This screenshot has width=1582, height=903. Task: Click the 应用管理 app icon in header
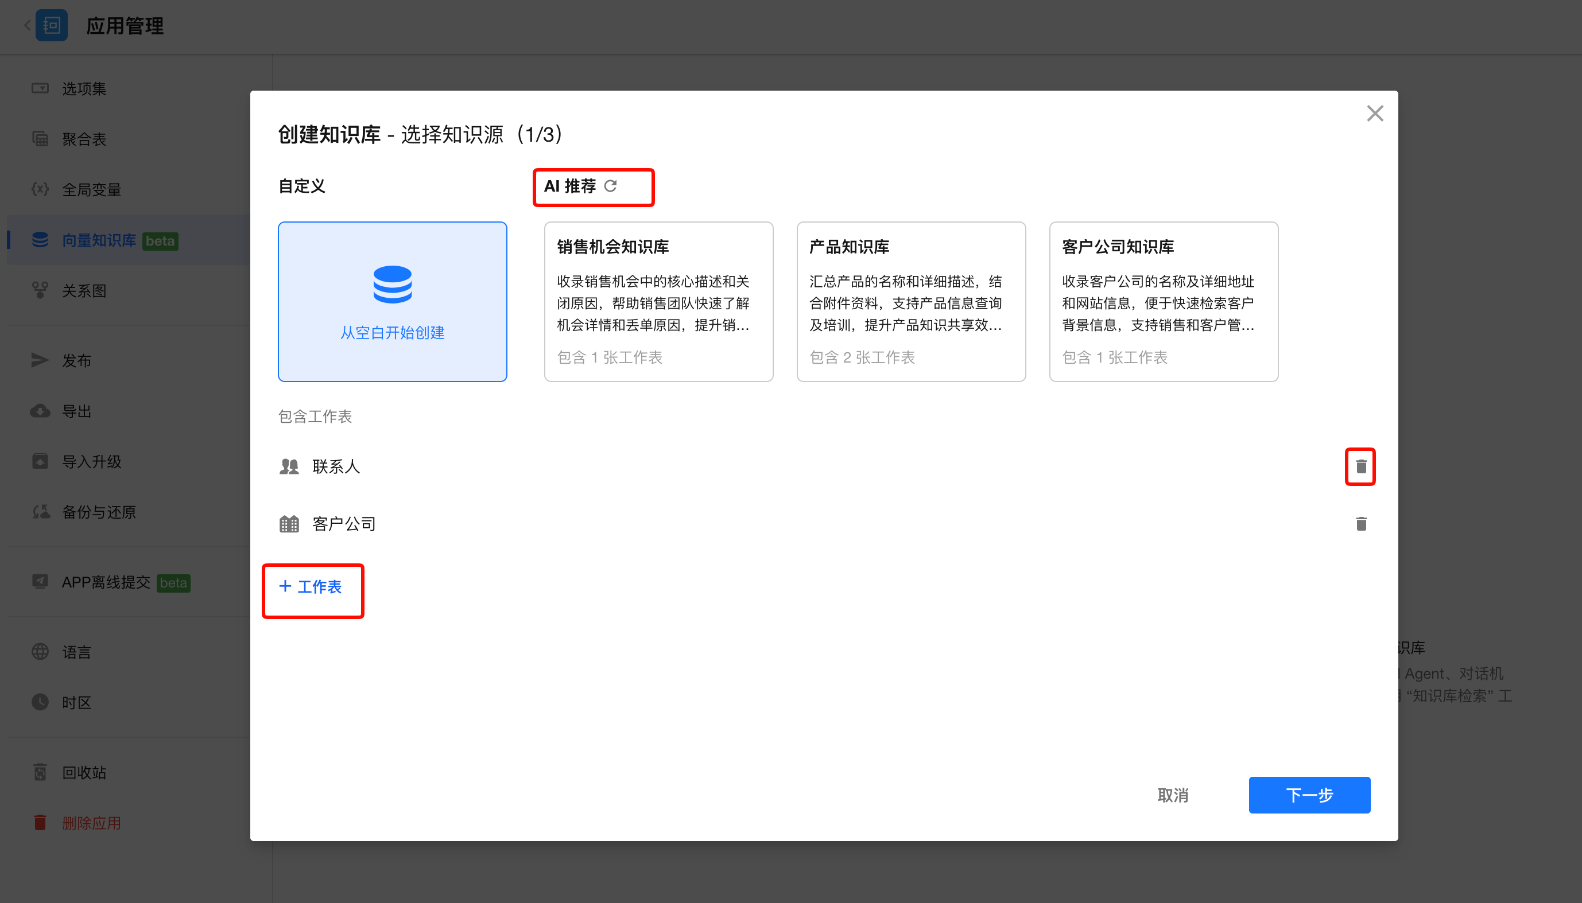52,25
